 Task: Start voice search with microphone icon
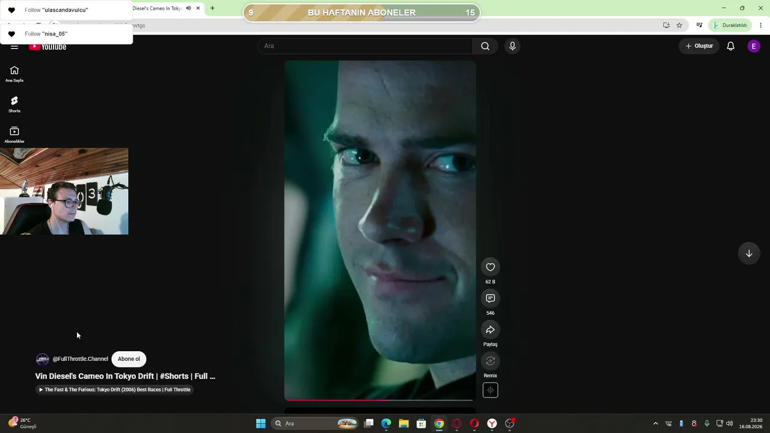tap(513, 46)
